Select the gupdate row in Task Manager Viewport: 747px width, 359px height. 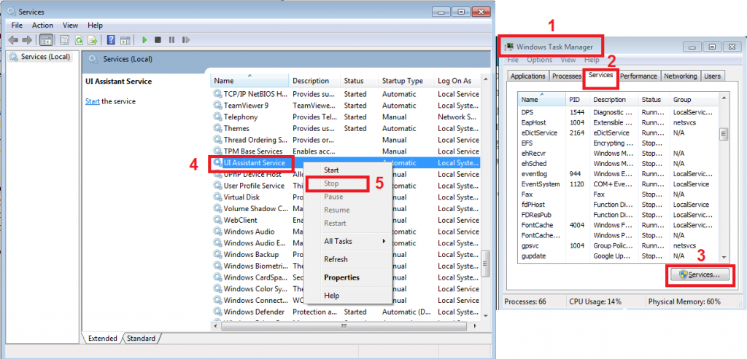tap(619, 256)
